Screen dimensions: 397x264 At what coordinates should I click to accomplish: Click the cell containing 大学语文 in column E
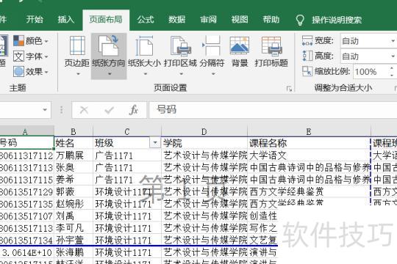(x=309, y=155)
